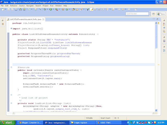
Task: Open dropdown arrow next to Debug icon
Action: (47, 9)
